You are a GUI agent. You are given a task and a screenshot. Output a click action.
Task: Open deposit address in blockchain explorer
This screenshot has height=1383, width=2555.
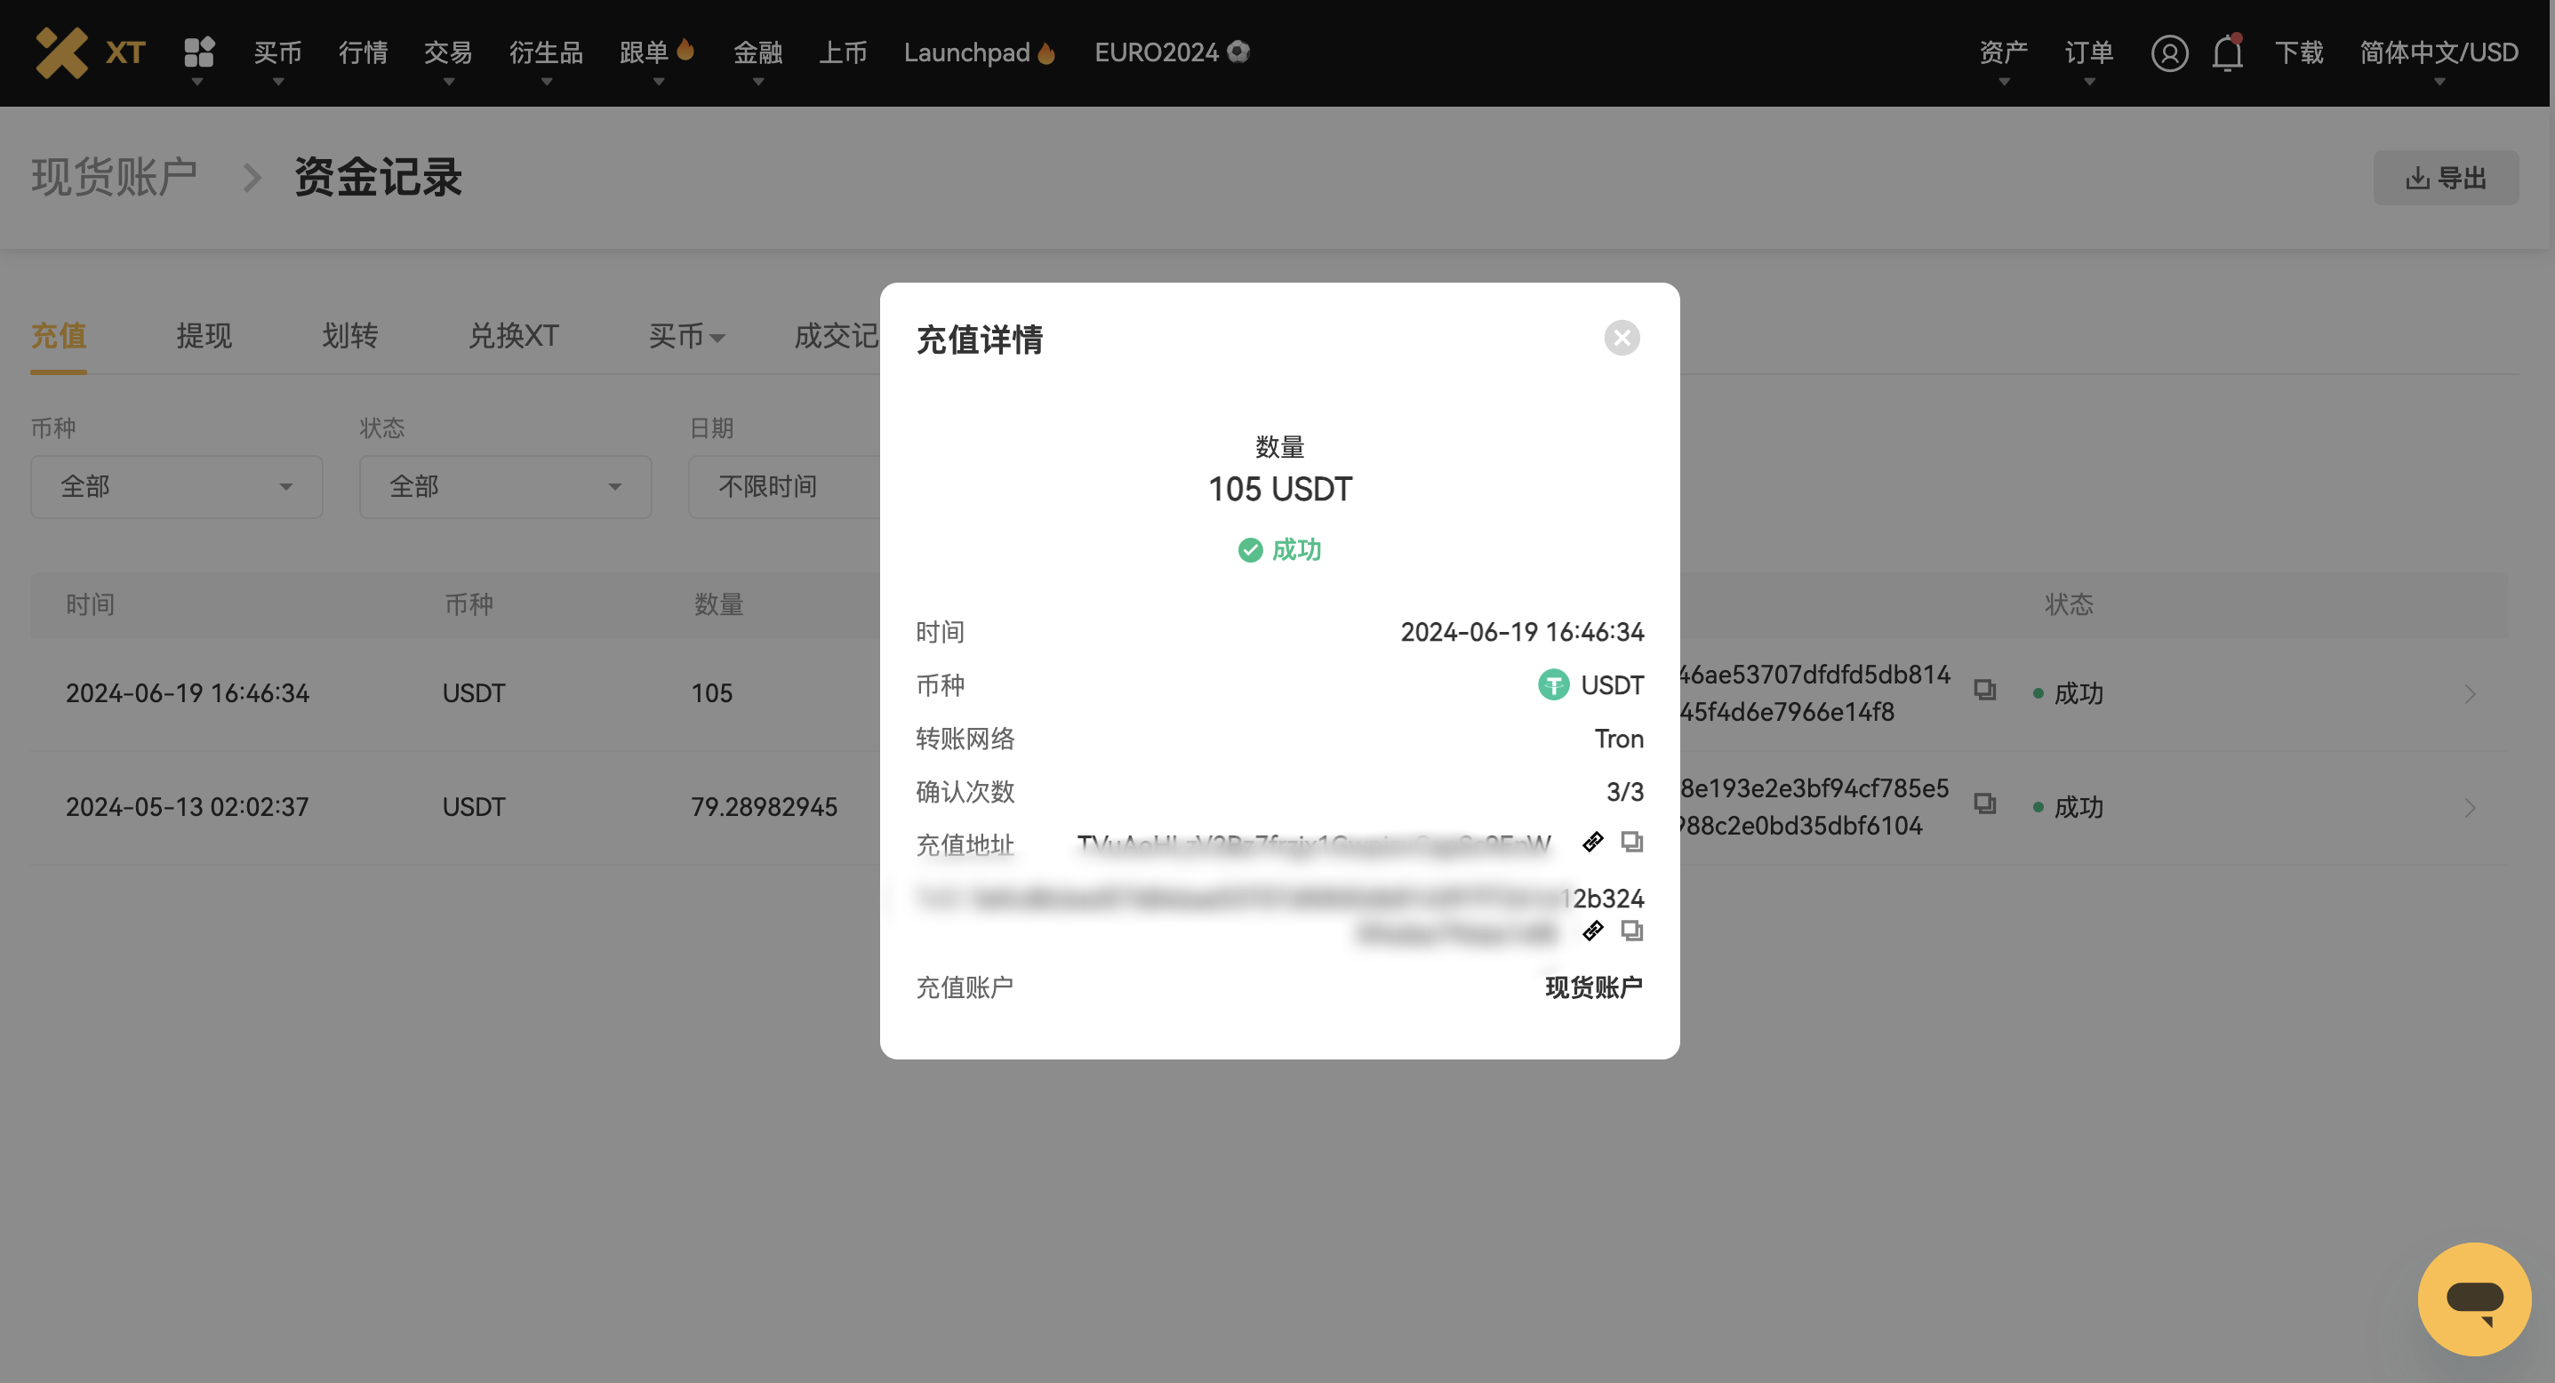tap(1593, 842)
